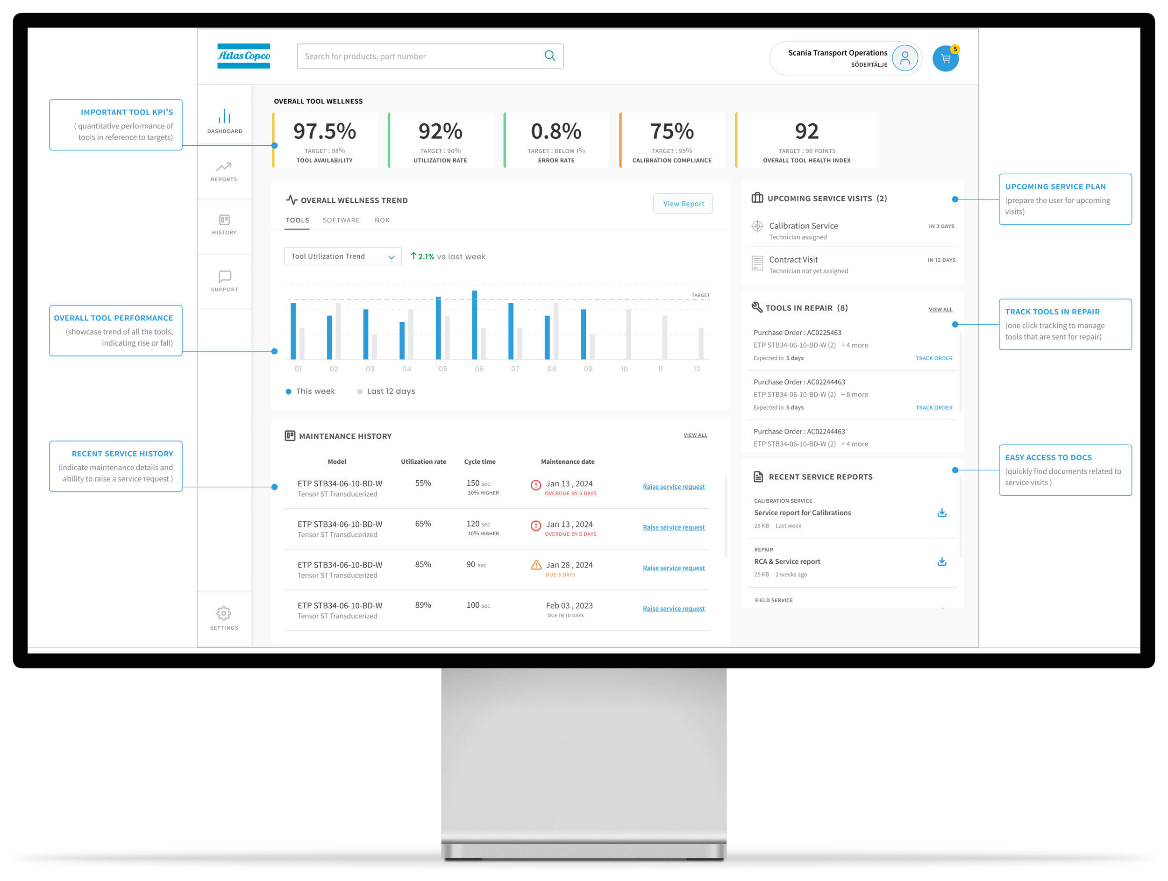Open the shopping cart with 5 items
The image size is (1168, 881).
click(x=946, y=58)
